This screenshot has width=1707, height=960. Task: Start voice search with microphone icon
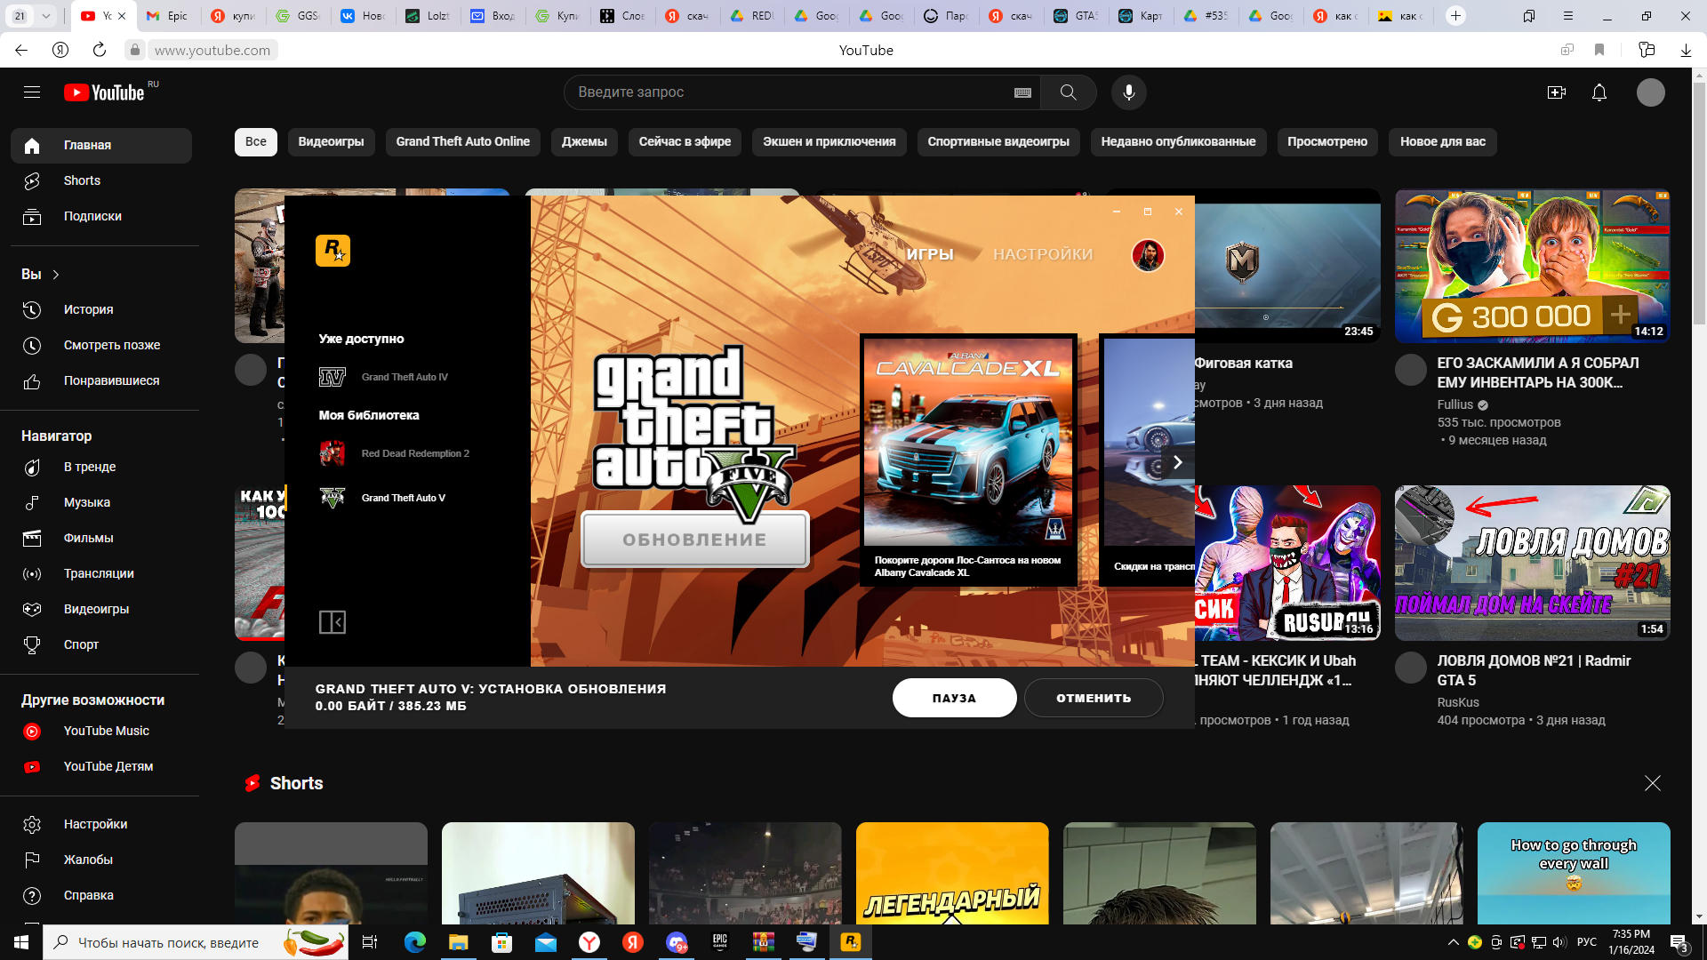[1128, 92]
